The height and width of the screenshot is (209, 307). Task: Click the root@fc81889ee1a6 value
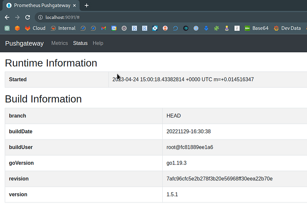(190, 147)
